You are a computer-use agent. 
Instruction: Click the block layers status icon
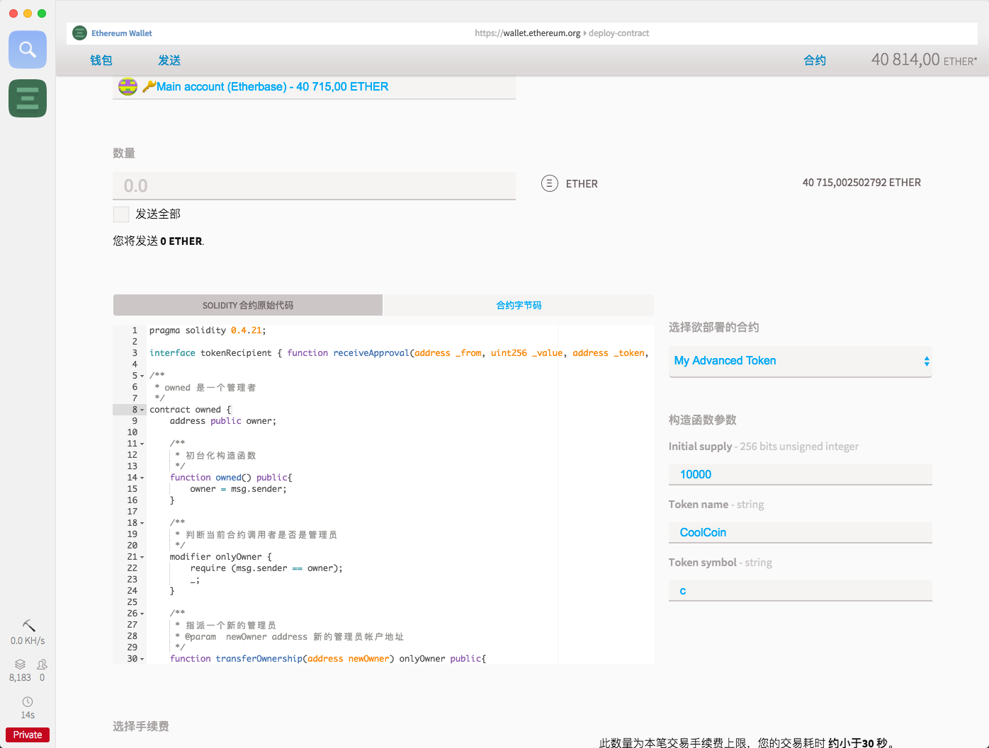coord(20,664)
